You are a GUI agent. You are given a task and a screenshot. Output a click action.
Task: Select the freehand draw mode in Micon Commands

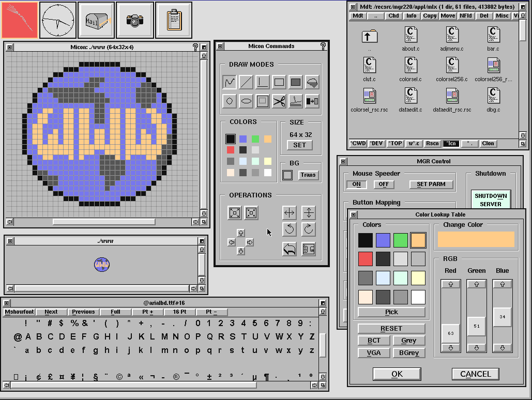[229, 82]
